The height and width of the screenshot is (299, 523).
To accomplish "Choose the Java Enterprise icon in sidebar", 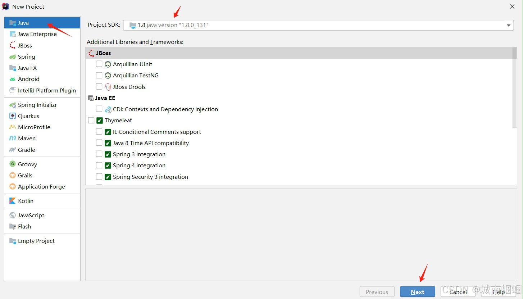I will 13,34.
